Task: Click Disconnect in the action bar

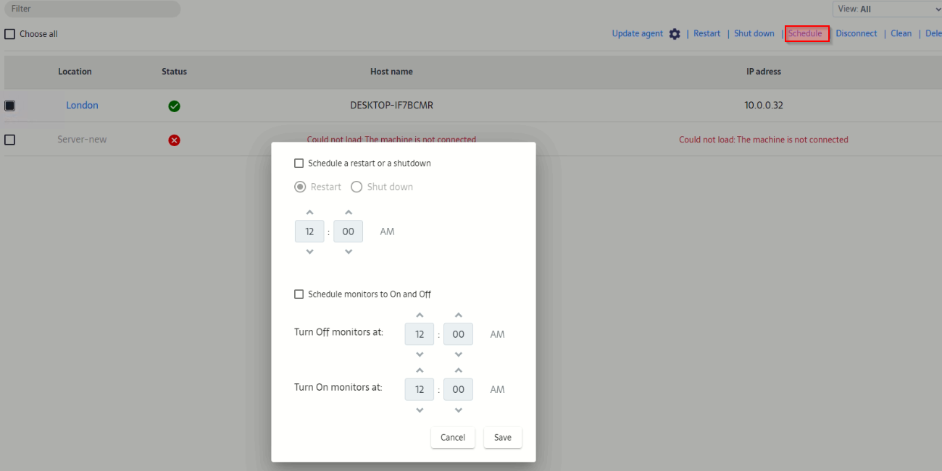Action: coord(856,34)
